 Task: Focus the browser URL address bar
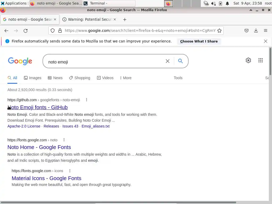coord(140,31)
